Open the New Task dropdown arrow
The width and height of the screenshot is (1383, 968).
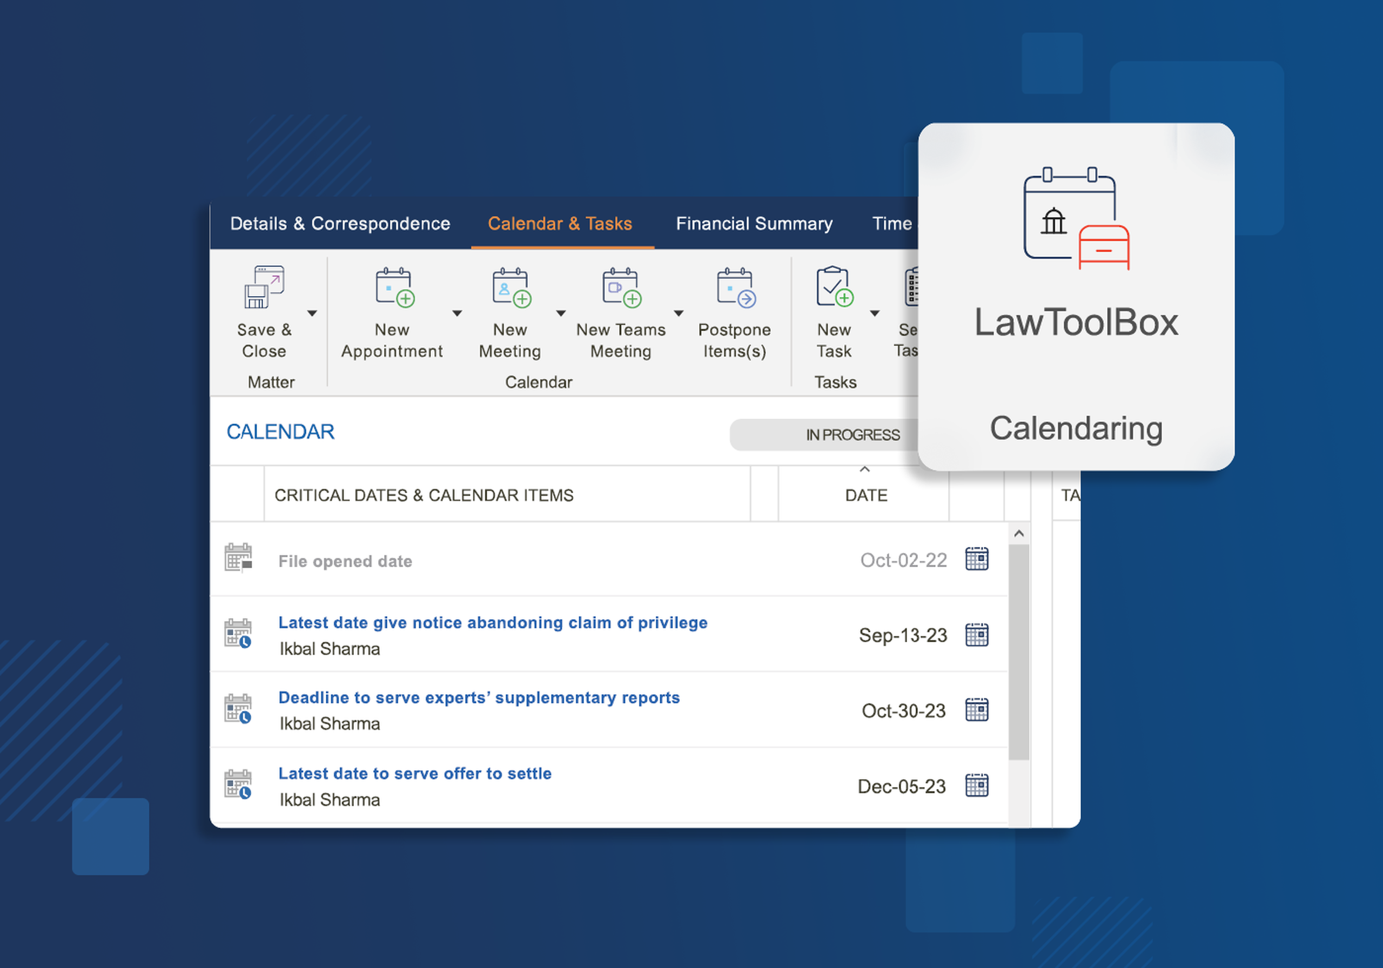[x=874, y=313]
